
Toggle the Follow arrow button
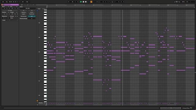(x=69, y=2)
